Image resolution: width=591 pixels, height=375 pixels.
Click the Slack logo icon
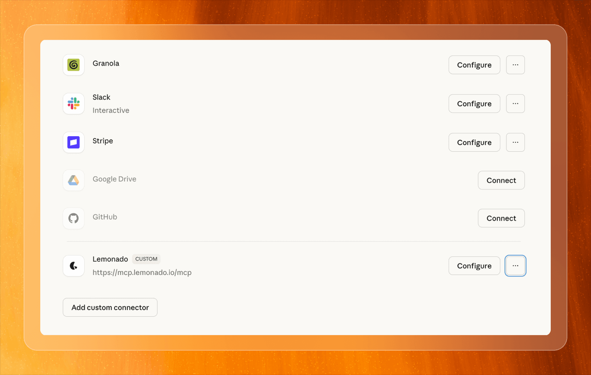pyautogui.click(x=74, y=104)
